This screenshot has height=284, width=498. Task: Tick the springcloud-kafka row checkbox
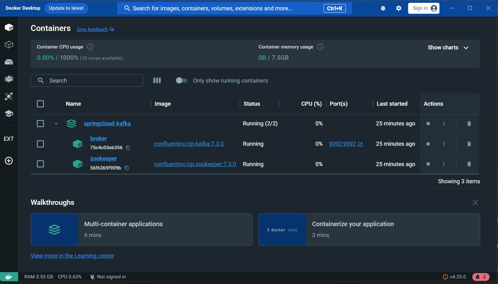[x=40, y=124]
